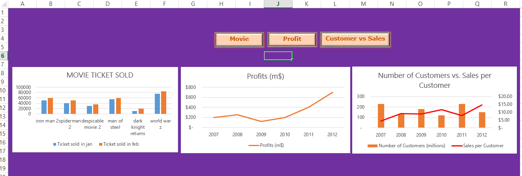
Task: Select the Profits (m$) legend entry
Action: coord(266,145)
